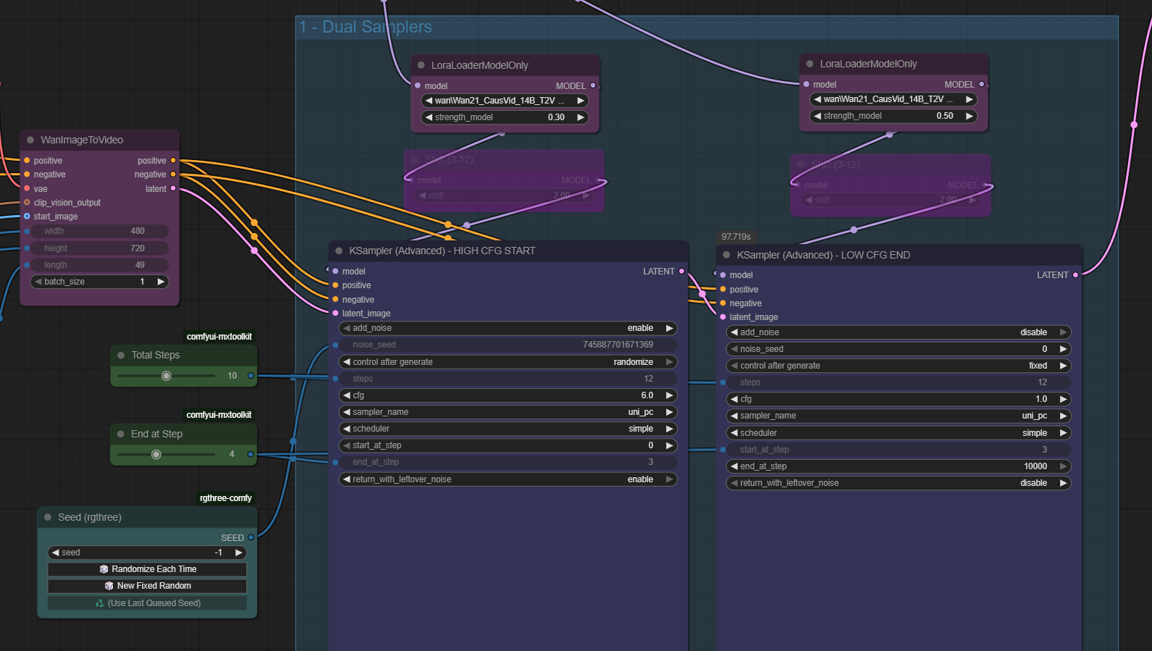Open LoRA name dropdown in left LoraLoaderModelOnly
Viewport: 1152px width, 651px height.
[x=504, y=101]
